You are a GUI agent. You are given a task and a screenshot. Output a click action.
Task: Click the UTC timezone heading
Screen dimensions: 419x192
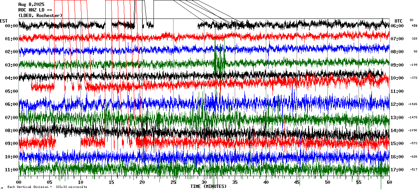398,21
